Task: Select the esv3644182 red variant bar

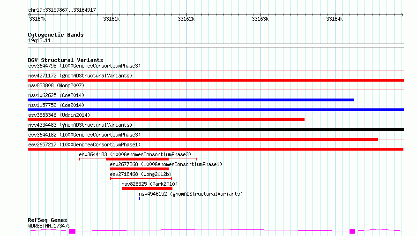Action: (x=203, y=139)
